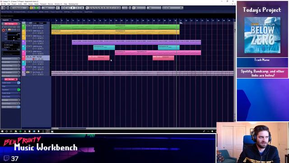Toggle the Cycle transport button
The image size is (289, 163).
coord(68,8)
